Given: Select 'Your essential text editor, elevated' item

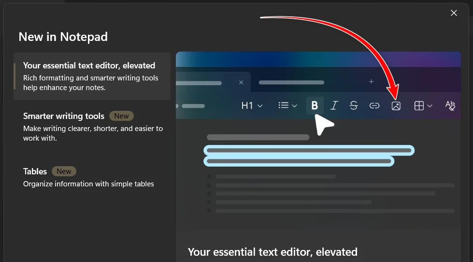Looking at the screenshot, I should [92, 77].
